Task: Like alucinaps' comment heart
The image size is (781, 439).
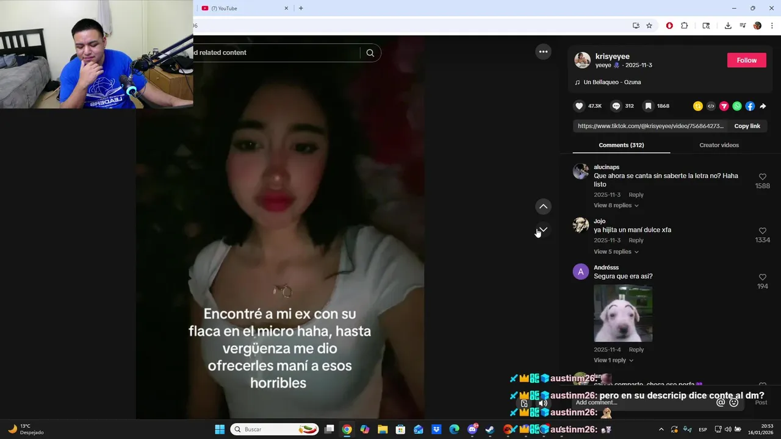Action: click(x=762, y=177)
